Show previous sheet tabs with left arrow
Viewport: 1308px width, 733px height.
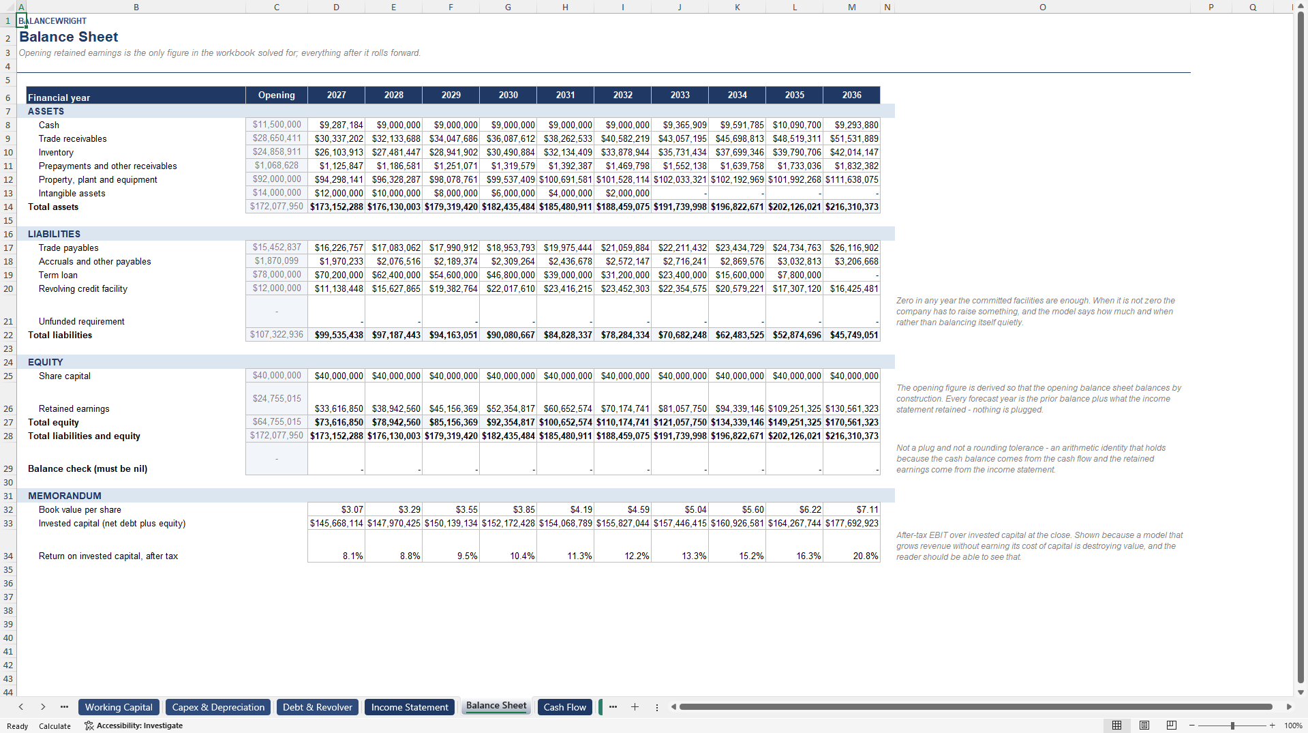point(21,707)
